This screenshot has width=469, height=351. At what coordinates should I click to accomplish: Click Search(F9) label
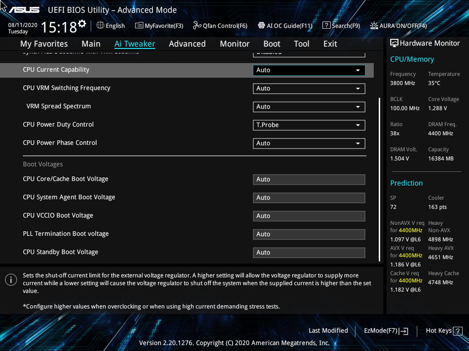[x=346, y=26]
